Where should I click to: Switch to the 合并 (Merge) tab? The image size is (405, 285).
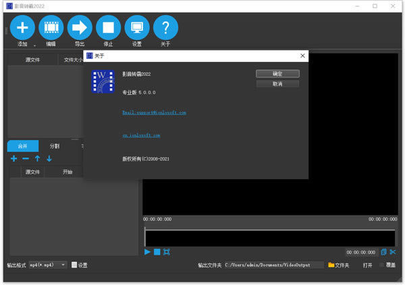(23, 146)
